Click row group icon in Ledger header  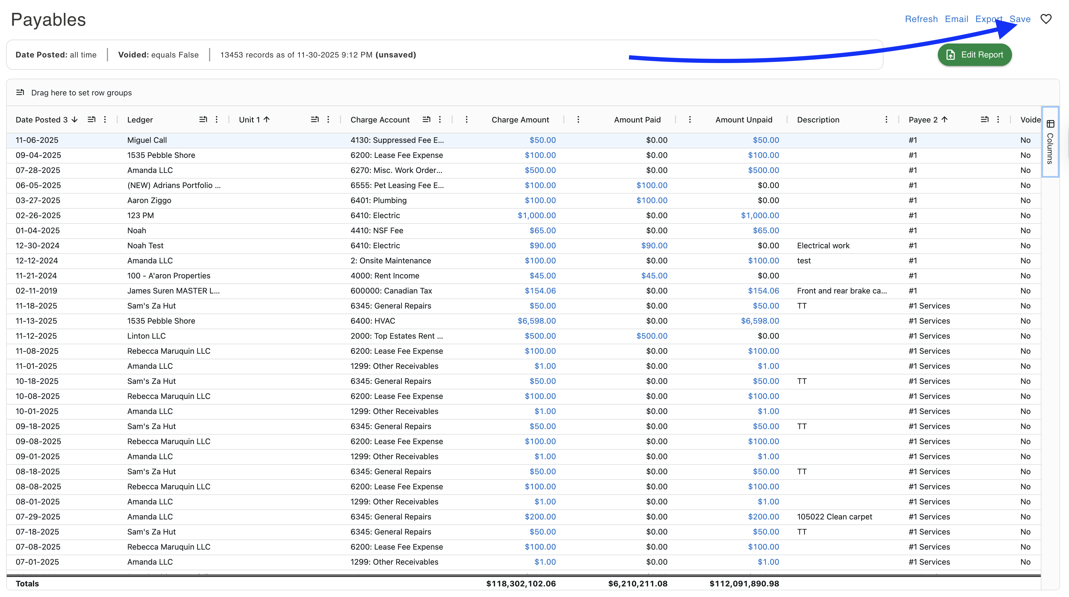(x=203, y=119)
